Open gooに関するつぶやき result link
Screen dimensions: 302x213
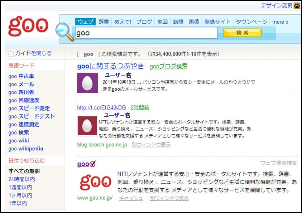pyautogui.click(x=110, y=66)
